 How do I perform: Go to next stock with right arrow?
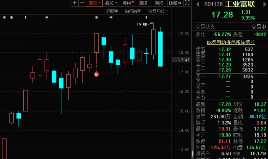tap(265, 4)
